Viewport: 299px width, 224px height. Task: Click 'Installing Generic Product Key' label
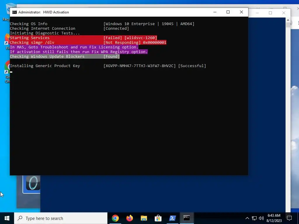click(45, 66)
